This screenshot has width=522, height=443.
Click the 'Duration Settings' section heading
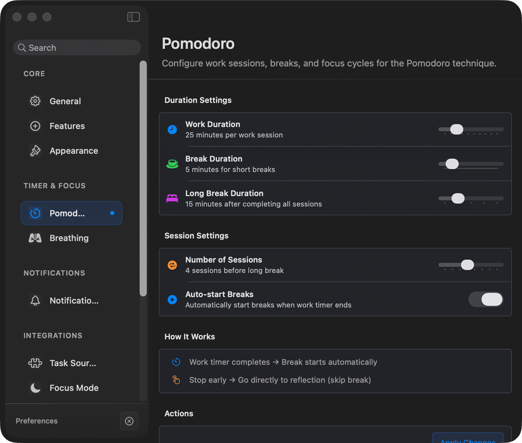click(198, 100)
